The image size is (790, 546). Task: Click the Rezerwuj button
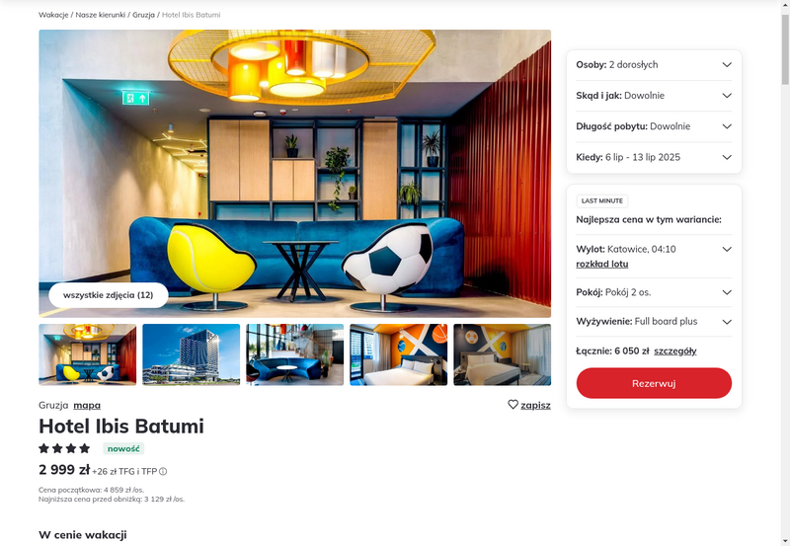654,383
